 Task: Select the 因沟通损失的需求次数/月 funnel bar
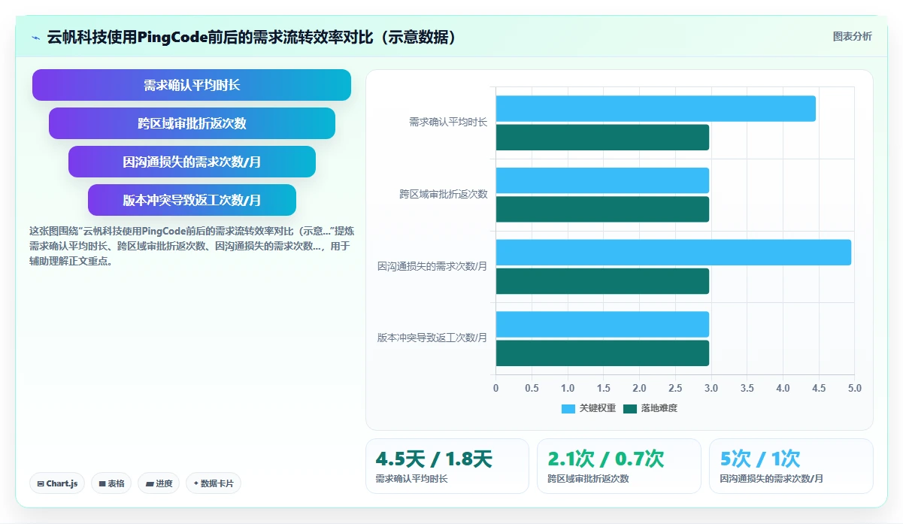click(x=192, y=162)
